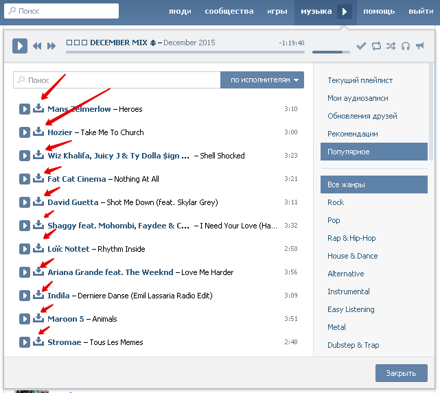Screen dimensions: 440x393
Task: Play Shaggy – I Need Your Love
Action: coord(25,226)
